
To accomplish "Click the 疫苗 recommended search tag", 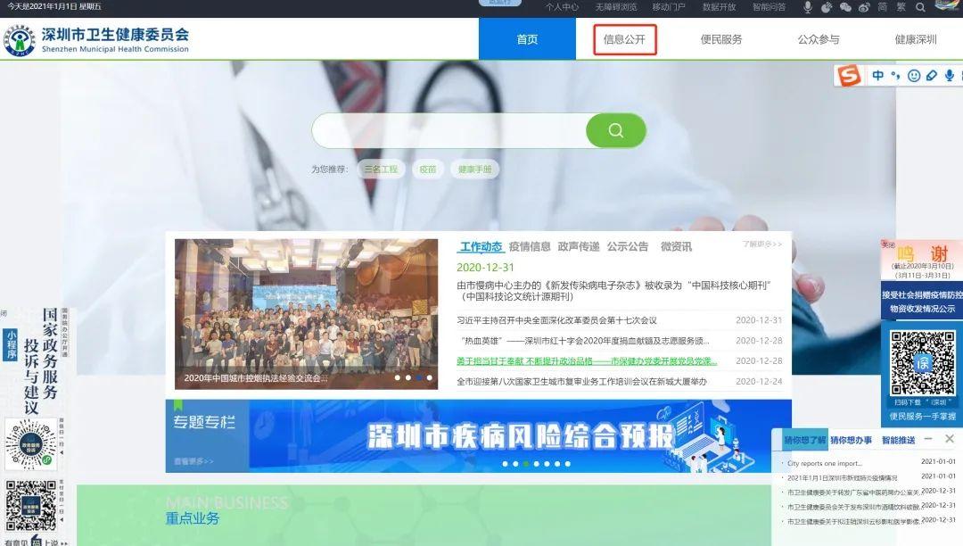I will [x=427, y=170].
